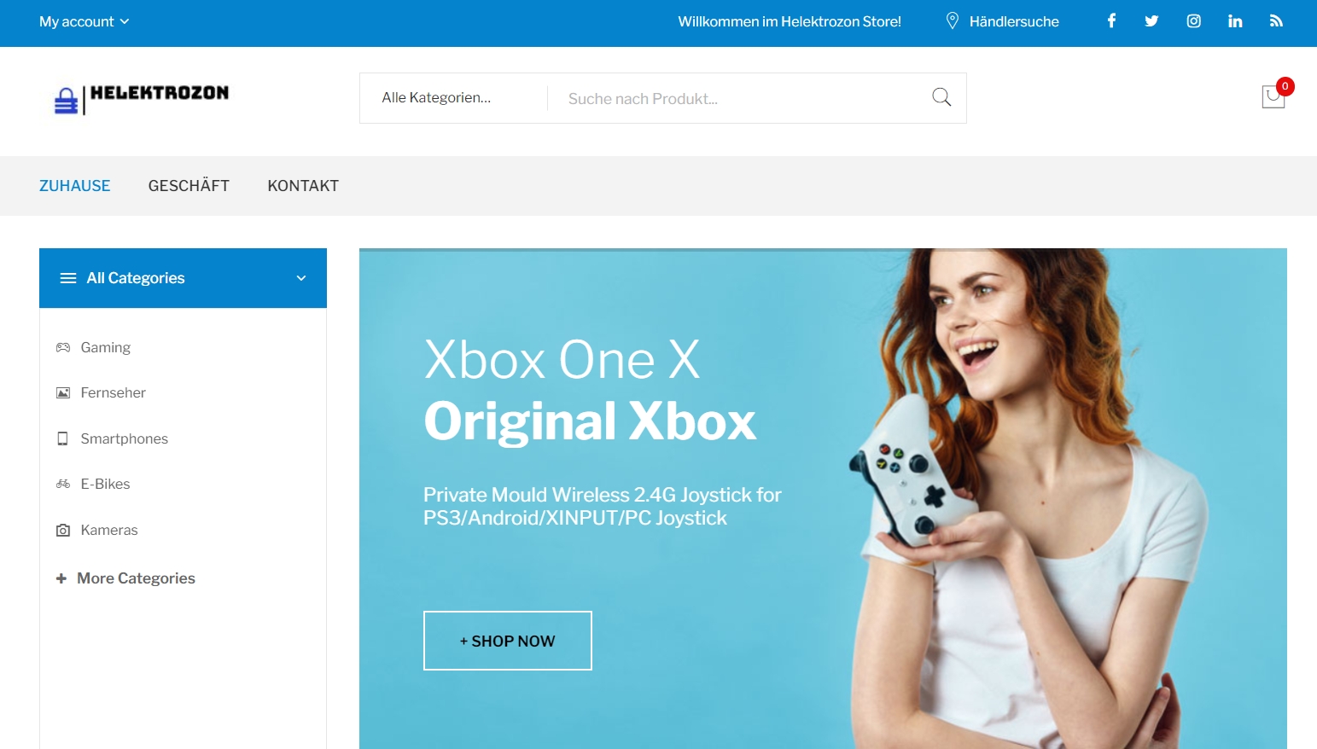Click the Helektrozon logo

pos(142,99)
